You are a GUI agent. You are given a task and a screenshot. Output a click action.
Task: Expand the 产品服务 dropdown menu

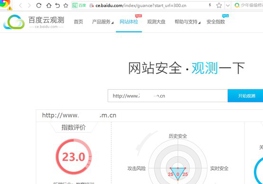[103, 22]
